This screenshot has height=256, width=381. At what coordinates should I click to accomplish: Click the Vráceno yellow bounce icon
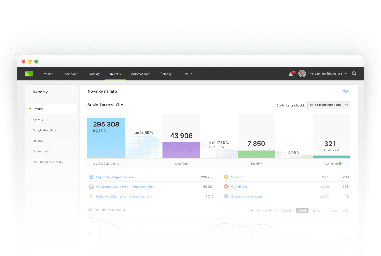point(226,177)
